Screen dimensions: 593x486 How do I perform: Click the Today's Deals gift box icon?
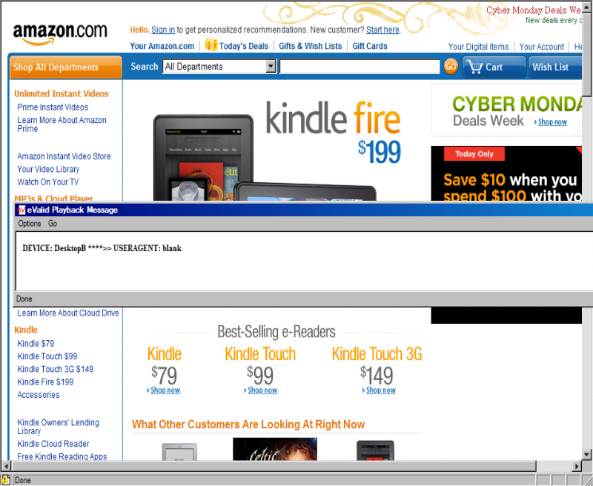click(x=211, y=45)
